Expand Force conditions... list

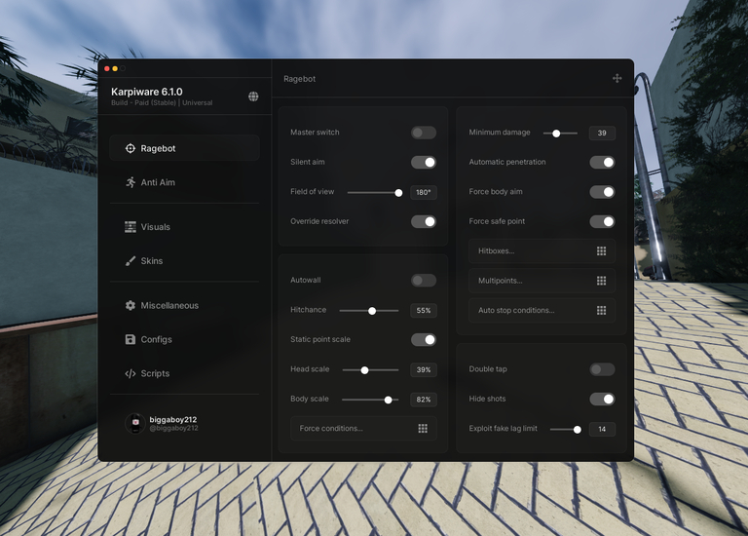pos(363,429)
